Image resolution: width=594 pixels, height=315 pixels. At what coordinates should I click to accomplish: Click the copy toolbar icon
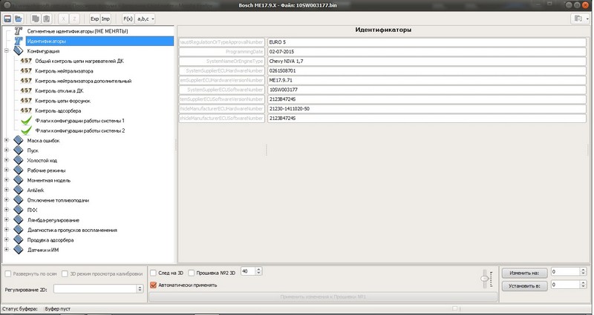(x=35, y=18)
